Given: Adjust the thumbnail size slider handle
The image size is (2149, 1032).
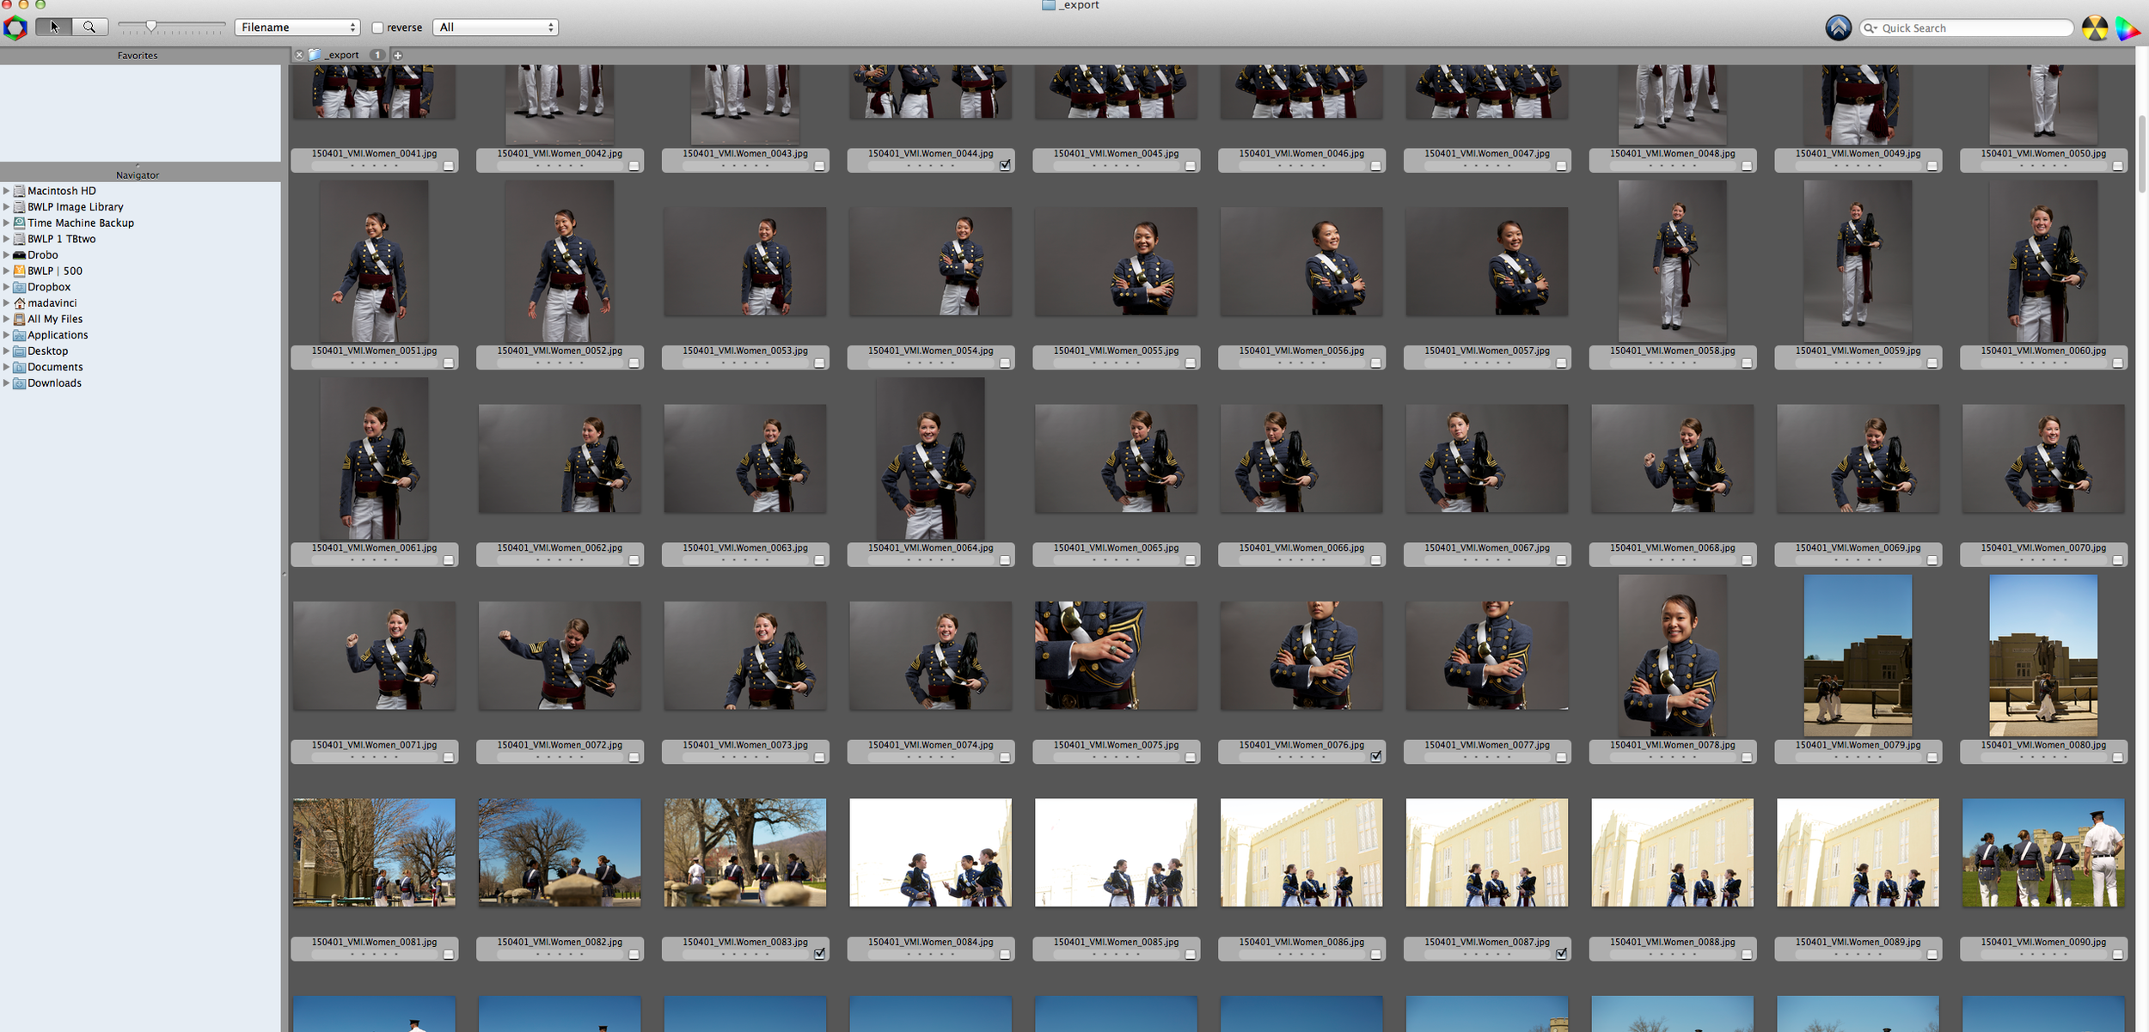Looking at the screenshot, I should [x=151, y=27].
